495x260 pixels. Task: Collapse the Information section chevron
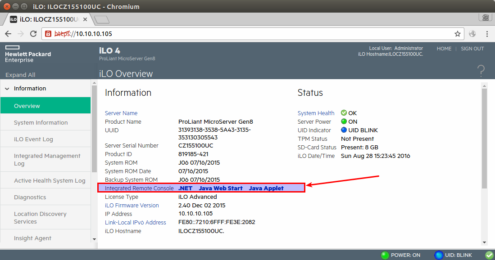pyautogui.click(x=7, y=89)
